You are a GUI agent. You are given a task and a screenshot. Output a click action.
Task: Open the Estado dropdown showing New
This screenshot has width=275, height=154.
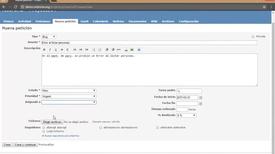coord(69,91)
